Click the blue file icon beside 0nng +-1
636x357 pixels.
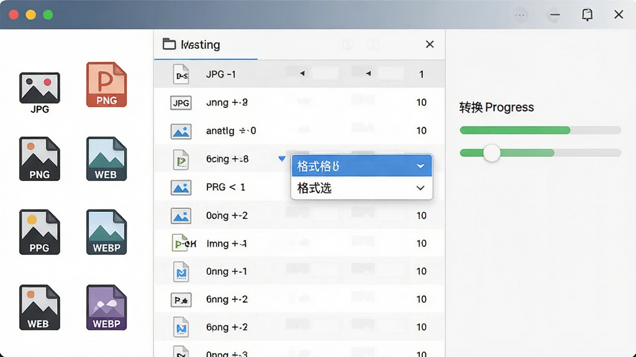tap(181, 271)
